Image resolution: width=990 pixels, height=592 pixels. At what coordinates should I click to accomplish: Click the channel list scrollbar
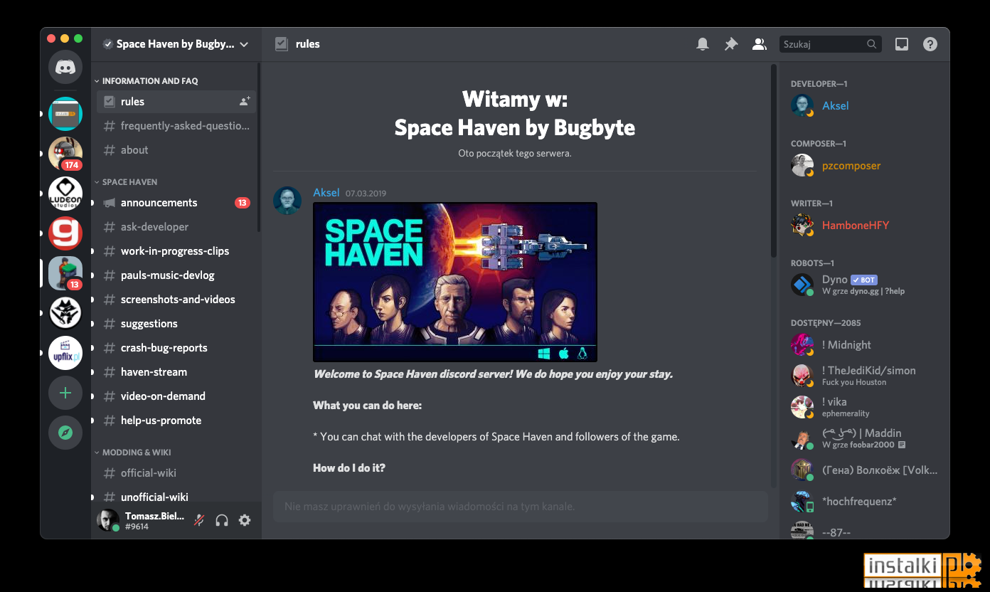(259, 147)
